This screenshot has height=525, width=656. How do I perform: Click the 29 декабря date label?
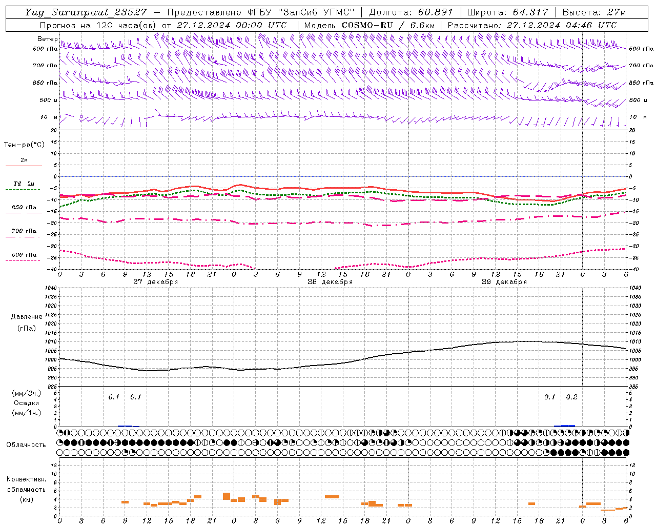pos(504,282)
